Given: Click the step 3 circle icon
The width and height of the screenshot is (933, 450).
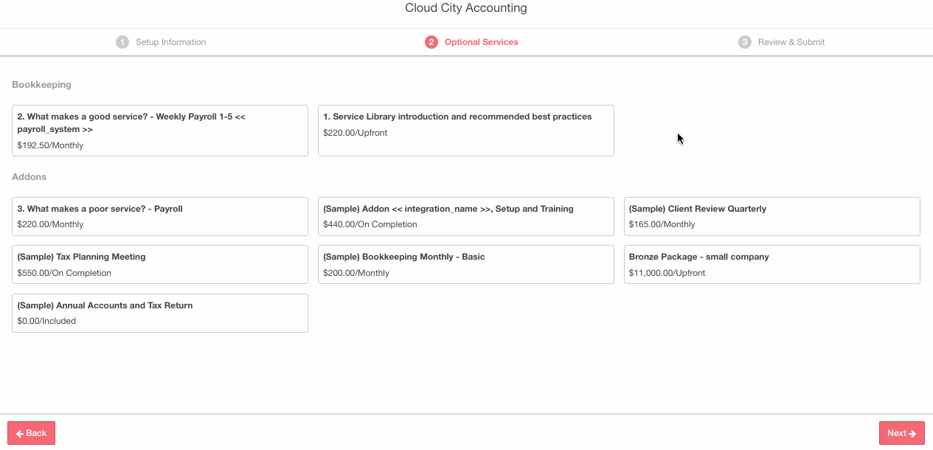Looking at the screenshot, I should pyautogui.click(x=745, y=42).
